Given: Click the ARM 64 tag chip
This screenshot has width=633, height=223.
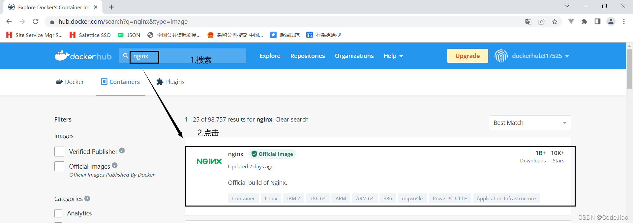Looking at the screenshot, I should [365, 199].
